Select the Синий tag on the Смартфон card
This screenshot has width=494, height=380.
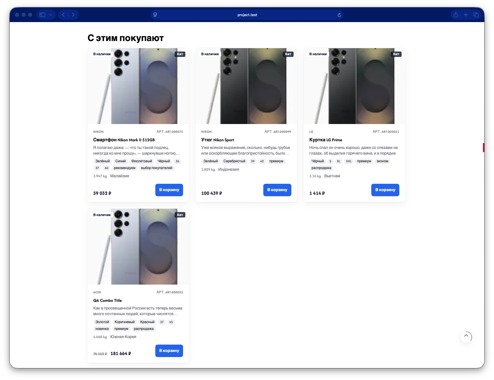(x=120, y=161)
